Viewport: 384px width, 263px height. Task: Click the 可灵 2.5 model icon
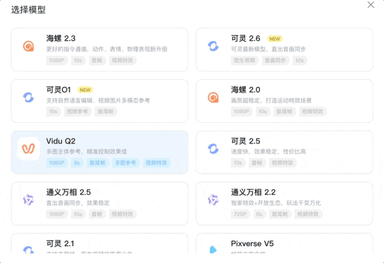213,149
